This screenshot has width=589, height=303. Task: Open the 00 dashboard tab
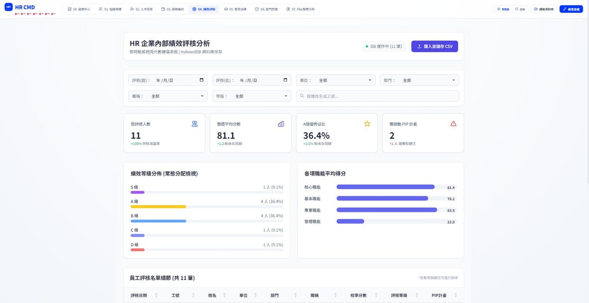pos(78,9)
